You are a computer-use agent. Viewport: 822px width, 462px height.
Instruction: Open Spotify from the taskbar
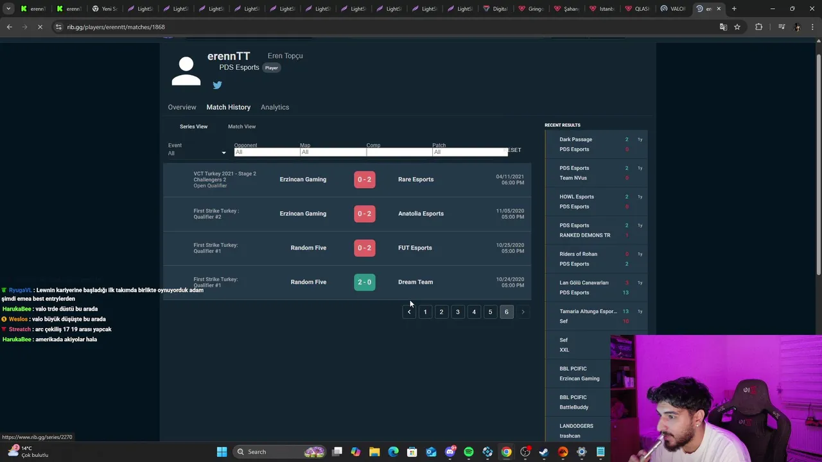pyautogui.click(x=469, y=452)
